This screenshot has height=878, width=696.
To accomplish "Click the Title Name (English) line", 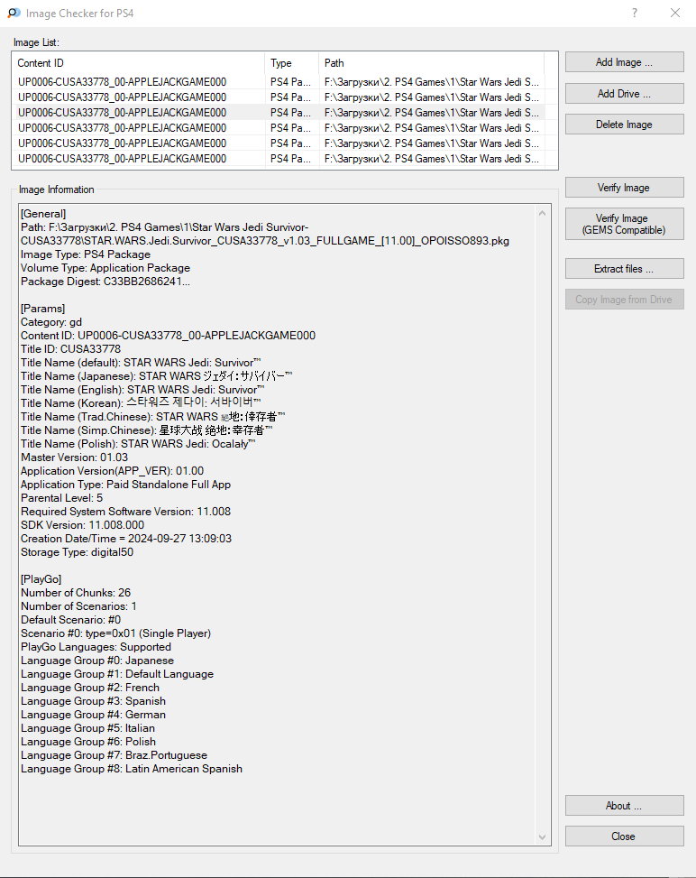I will click(x=142, y=389).
